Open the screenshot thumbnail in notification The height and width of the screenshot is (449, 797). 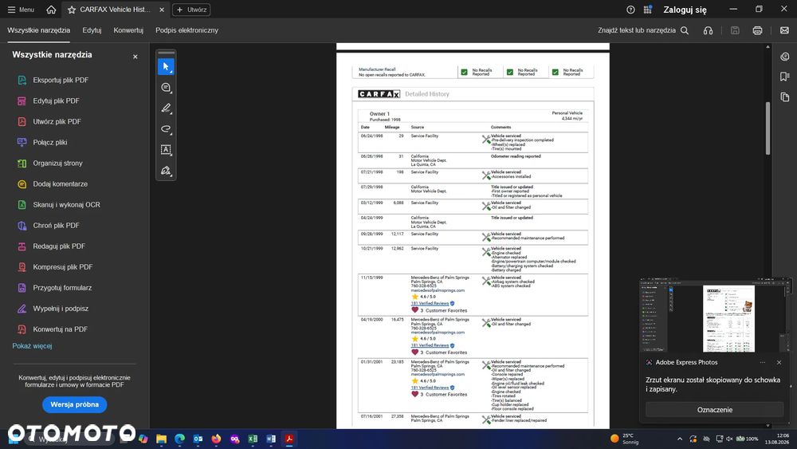pyautogui.click(x=715, y=315)
